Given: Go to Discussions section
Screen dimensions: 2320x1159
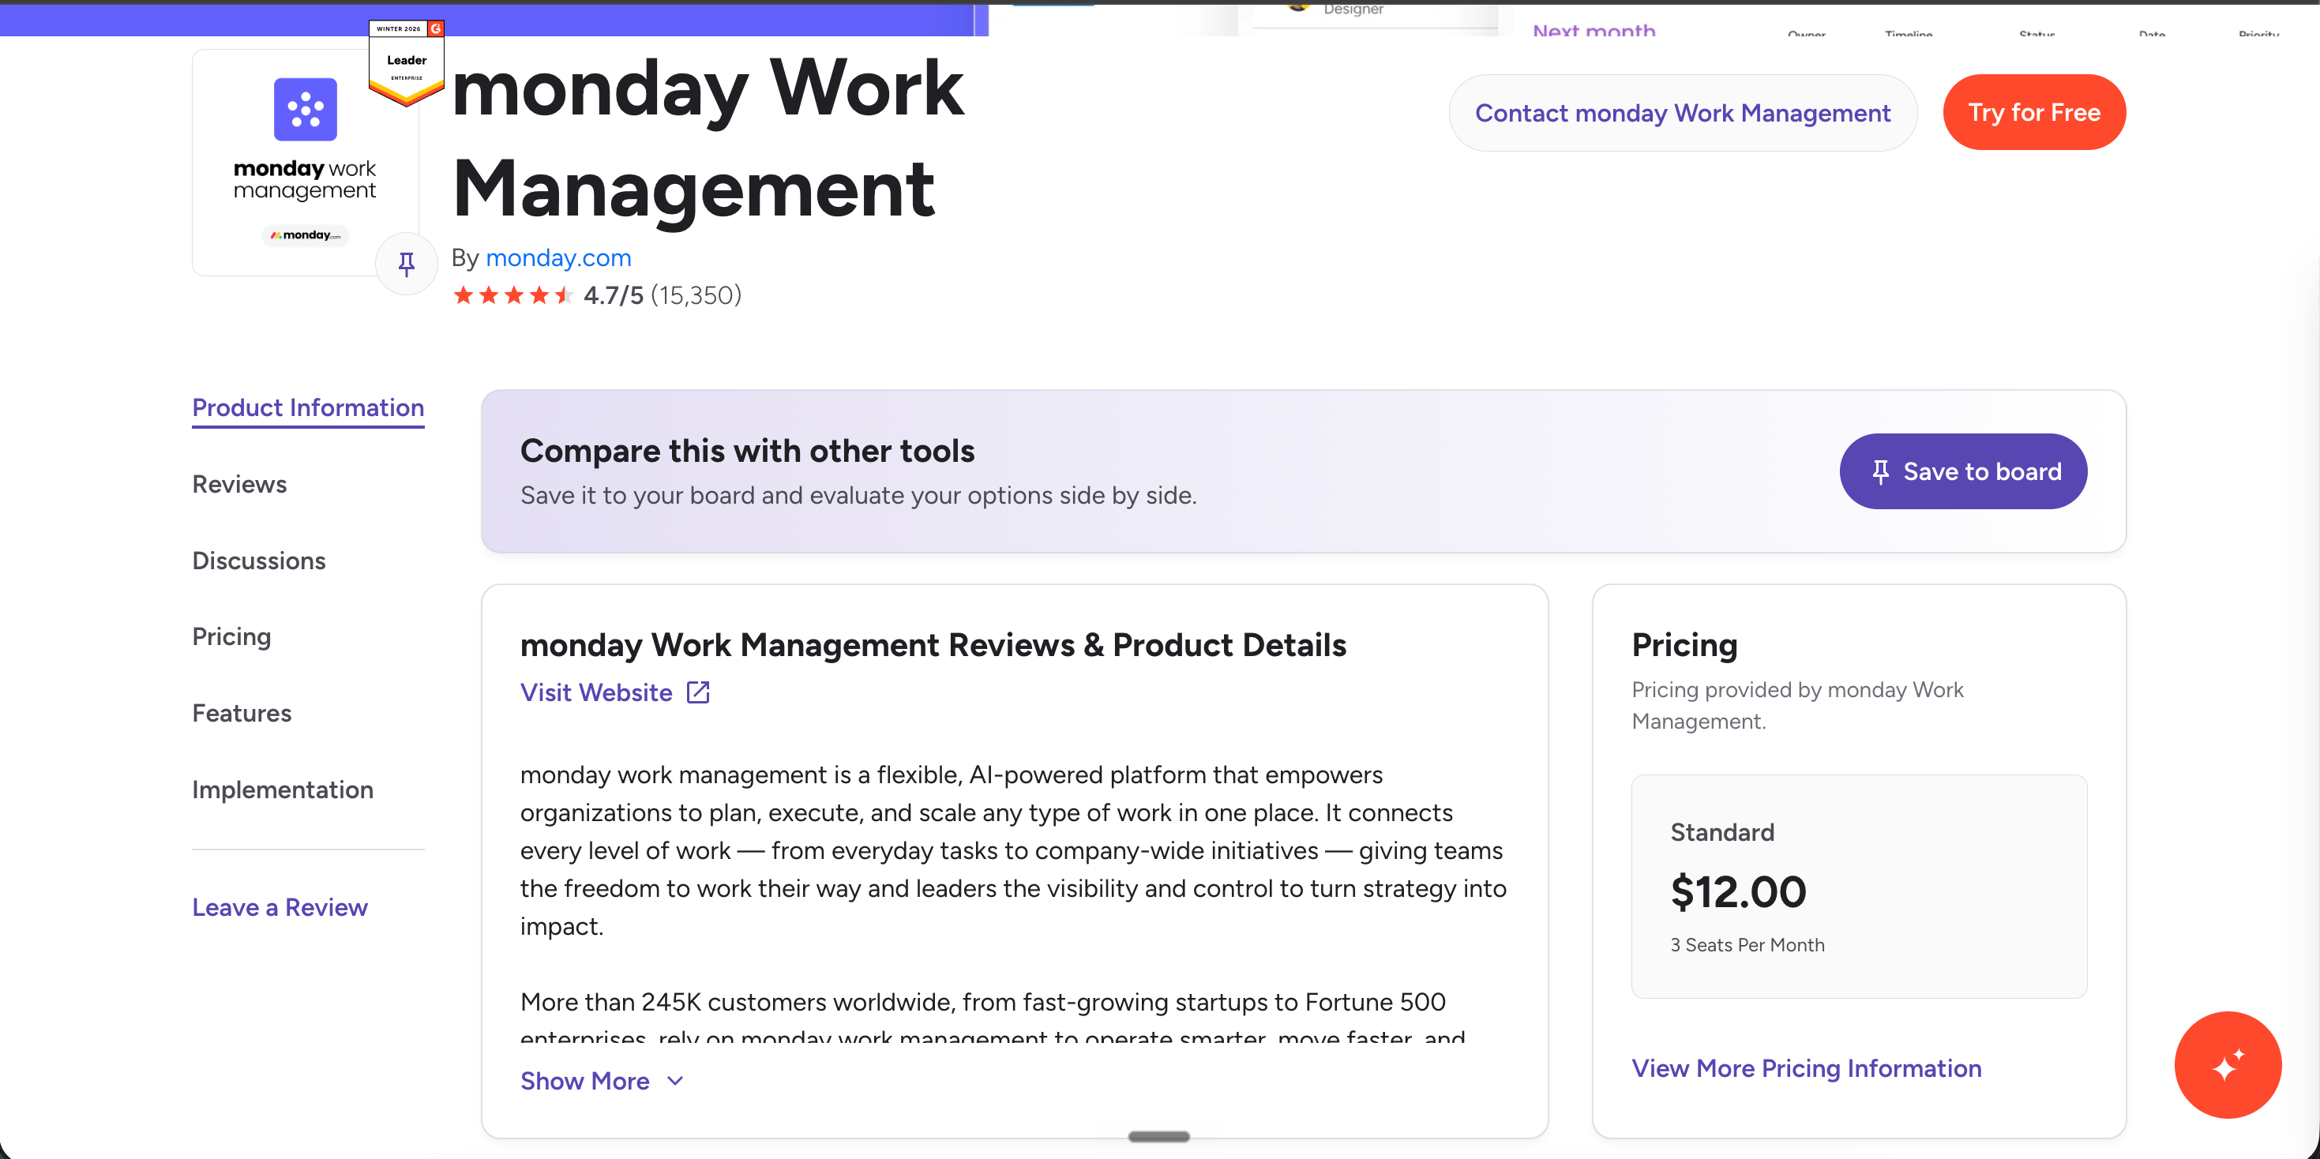Looking at the screenshot, I should [x=259, y=561].
